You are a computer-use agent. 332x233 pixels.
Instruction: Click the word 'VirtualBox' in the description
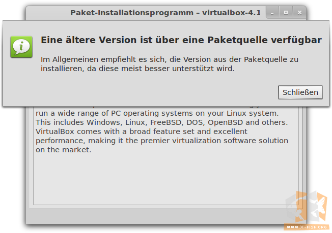point(55,131)
